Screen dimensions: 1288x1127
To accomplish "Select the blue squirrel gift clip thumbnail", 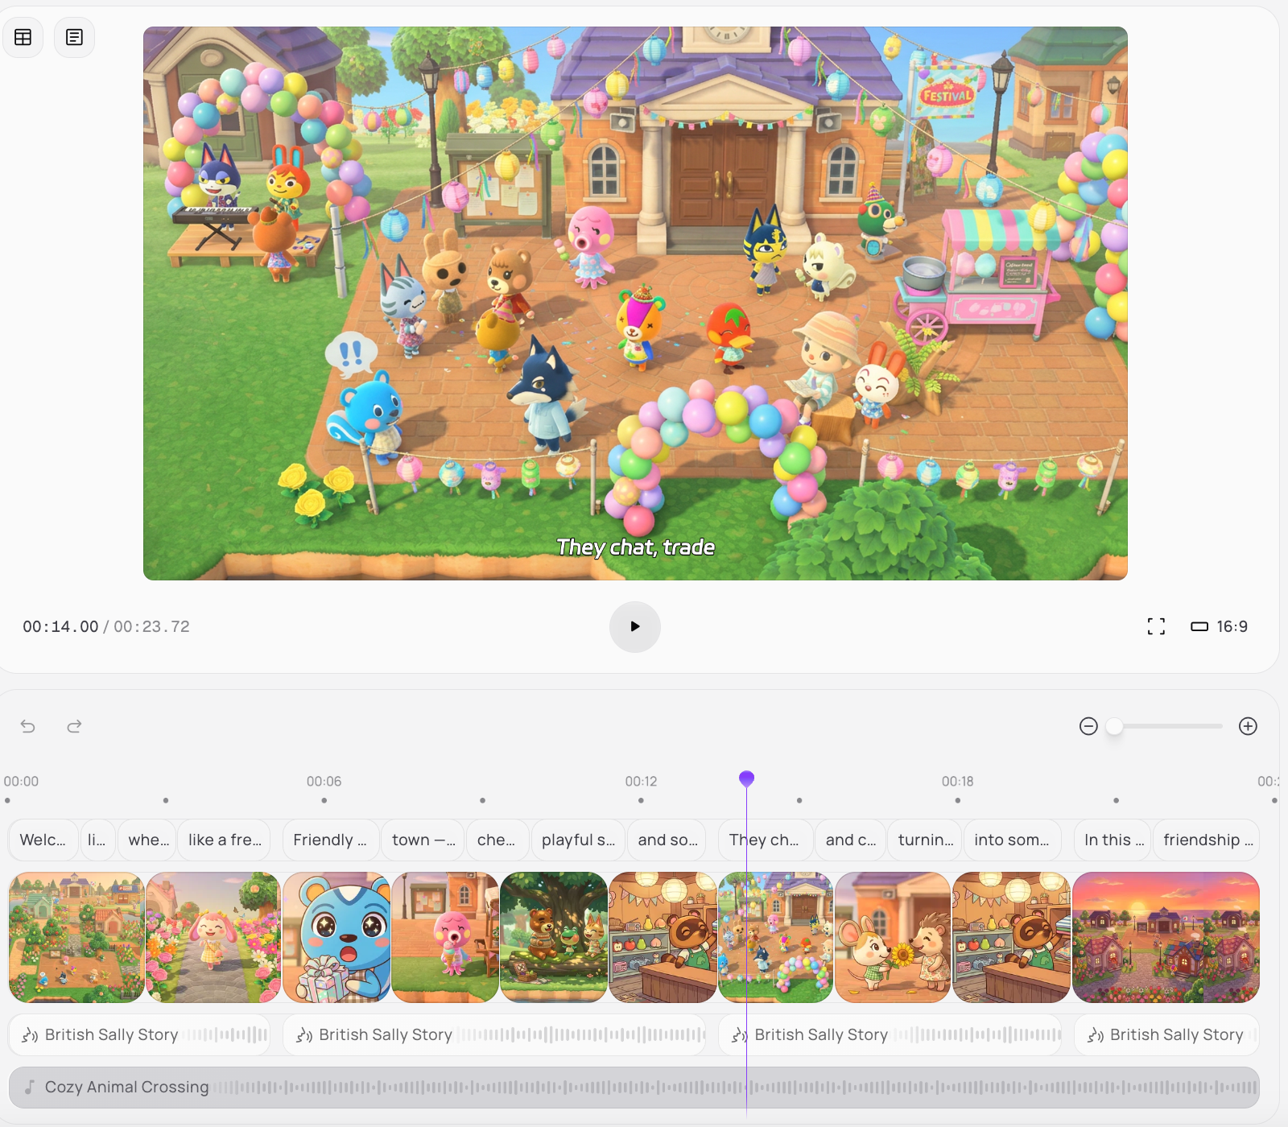I will (x=336, y=937).
